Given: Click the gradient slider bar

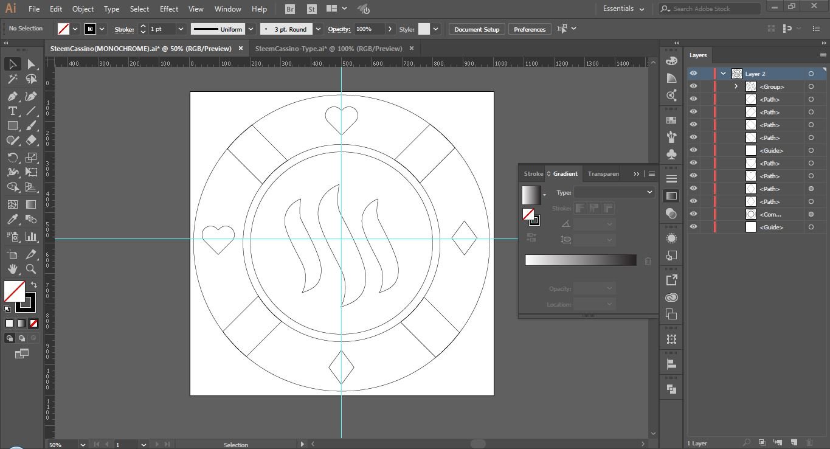Looking at the screenshot, I should (581, 260).
